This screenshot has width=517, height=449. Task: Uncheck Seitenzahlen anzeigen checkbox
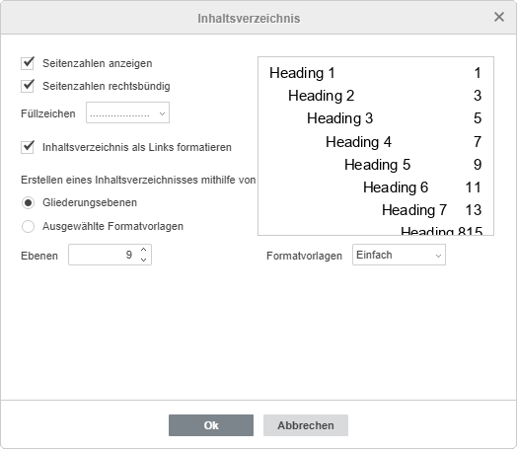tap(28, 63)
